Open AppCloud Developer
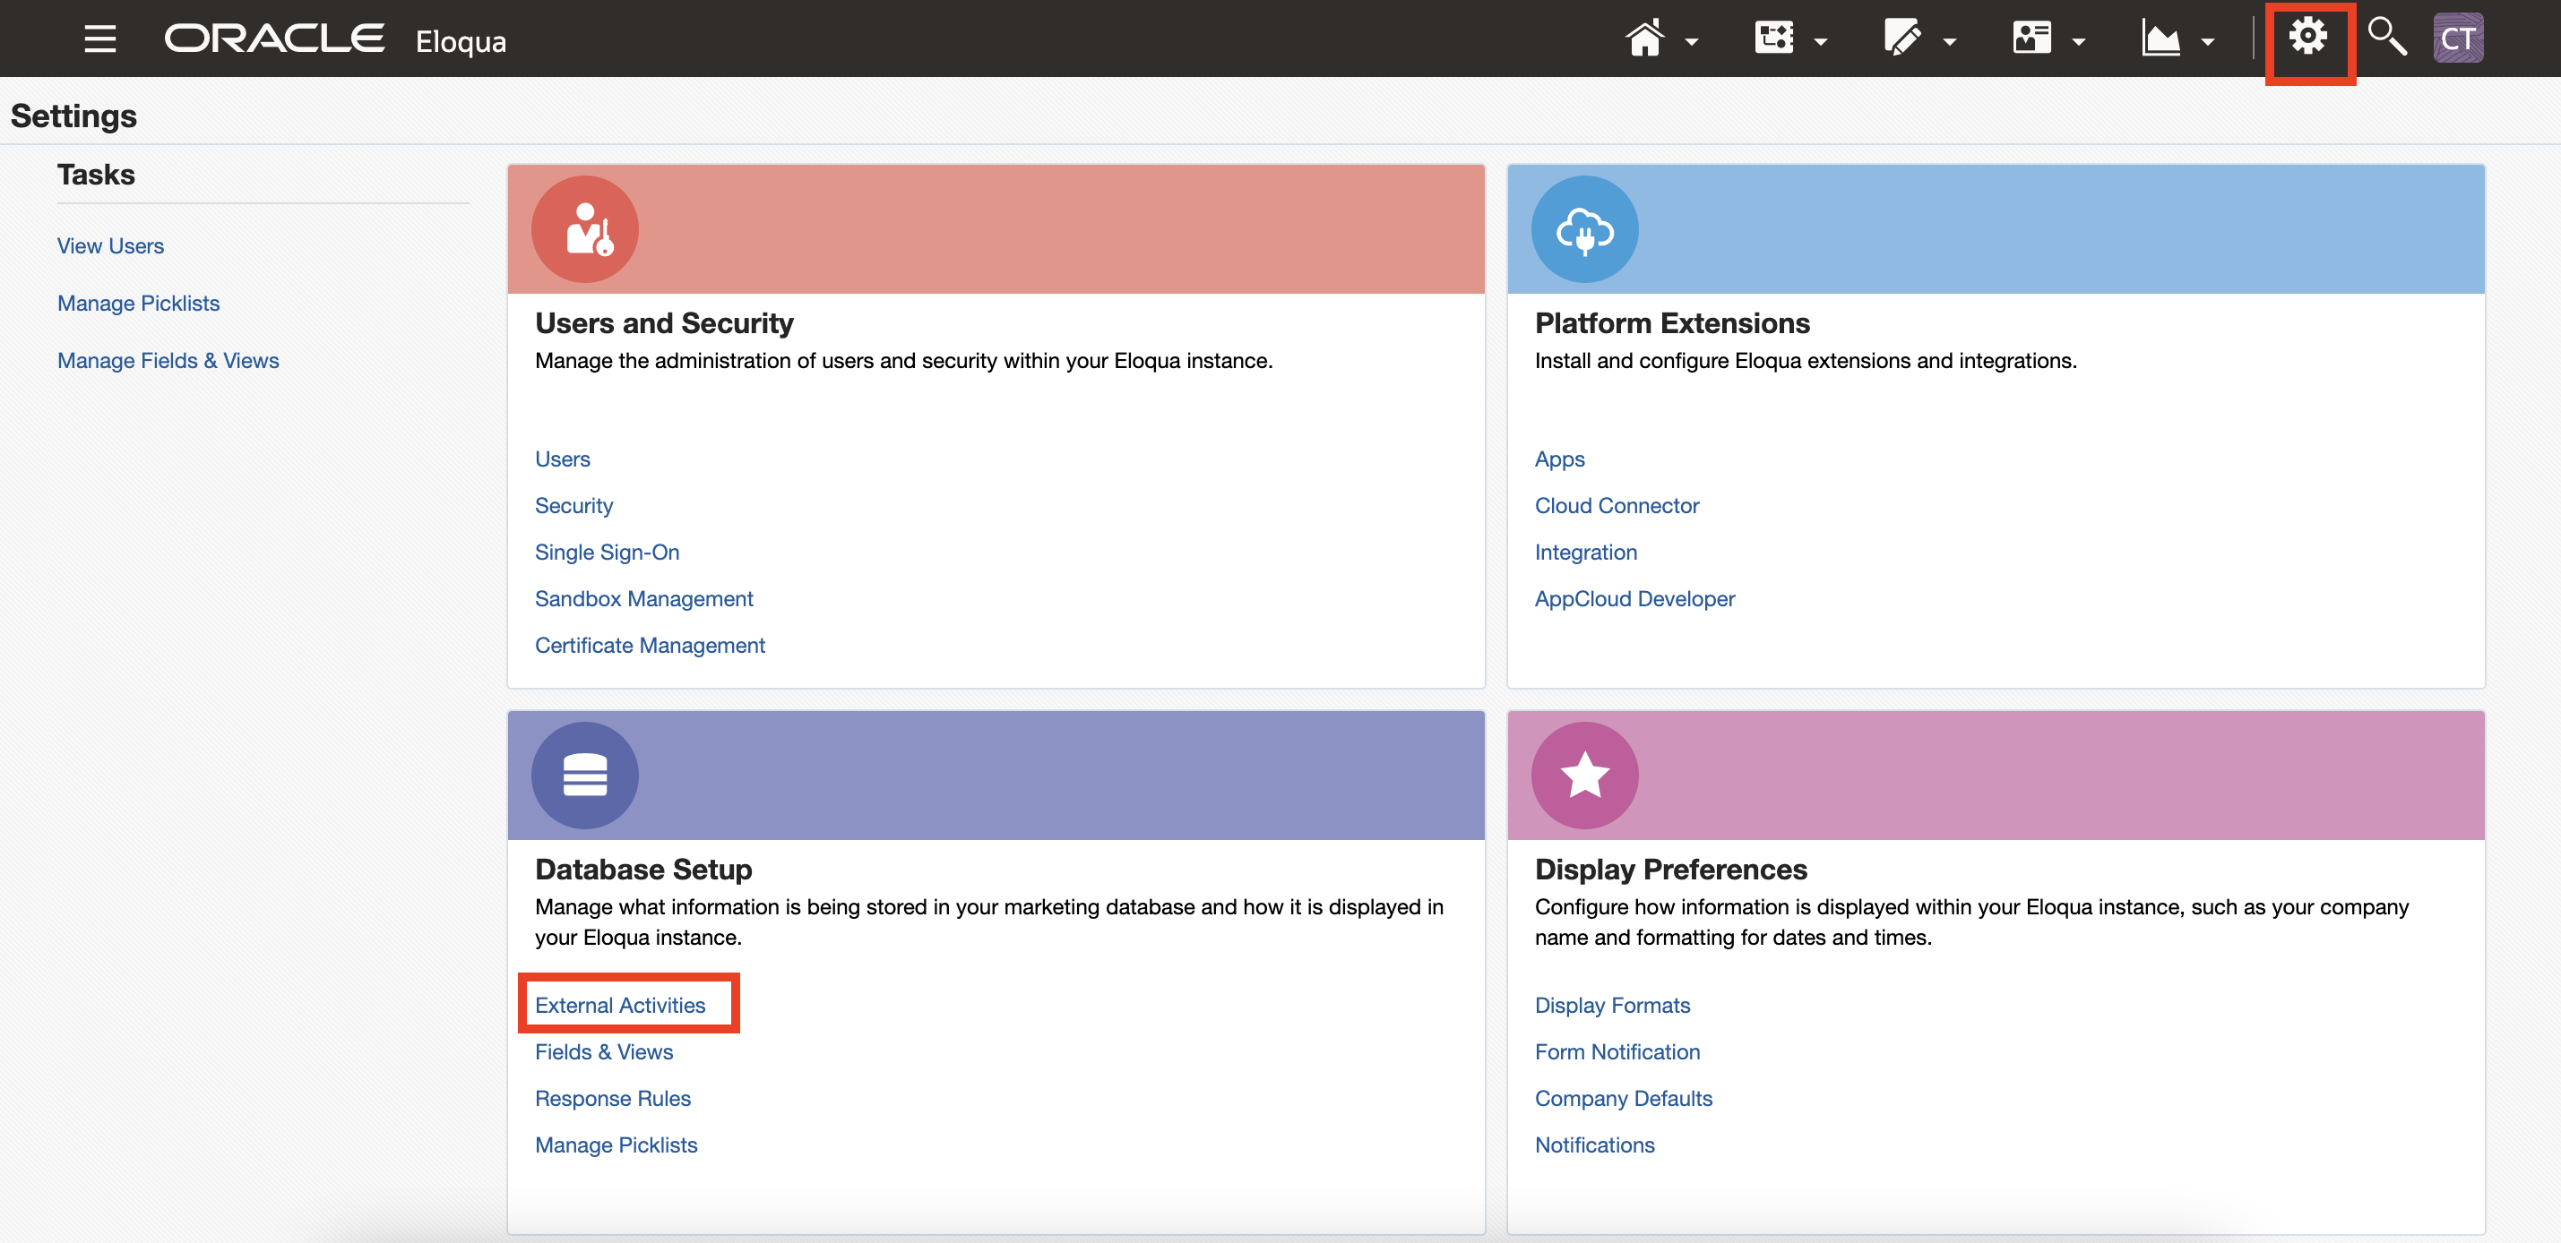This screenshot has height=1243, width=2561. 1635,599
